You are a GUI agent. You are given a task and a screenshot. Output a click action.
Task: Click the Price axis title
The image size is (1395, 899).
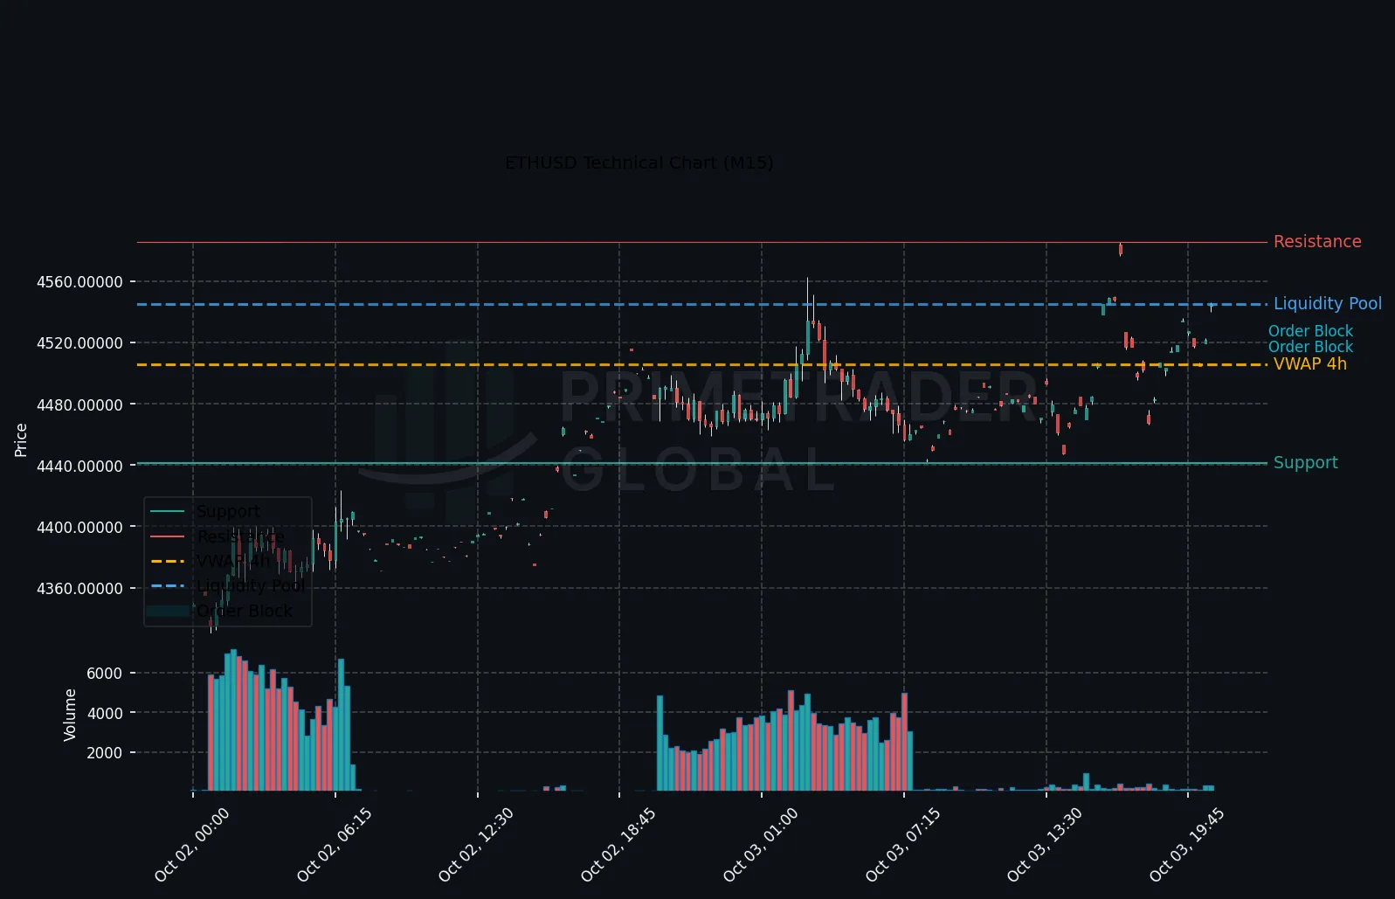tap(21, 439)
